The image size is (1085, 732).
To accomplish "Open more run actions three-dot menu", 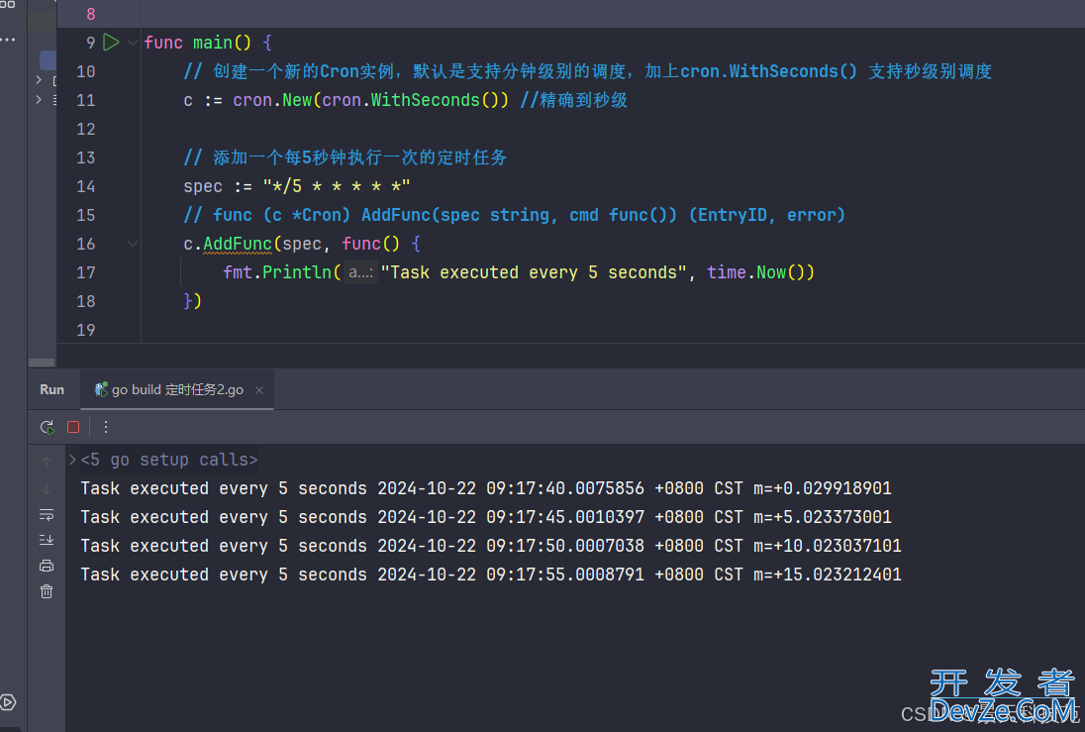I will 106,427.
